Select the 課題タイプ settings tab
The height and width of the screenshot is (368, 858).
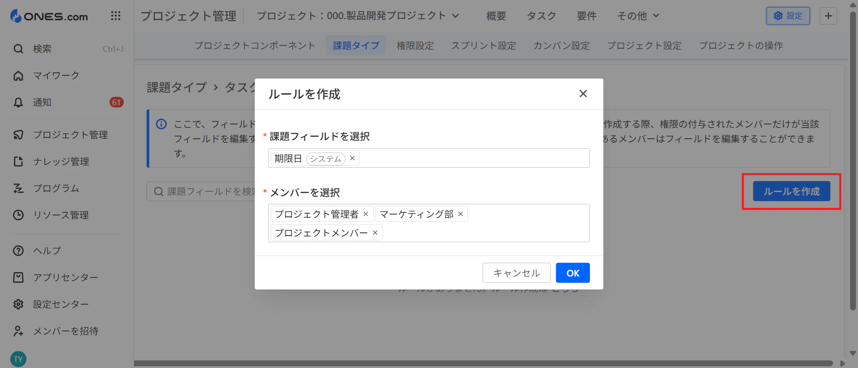click(x=356, y=45)
